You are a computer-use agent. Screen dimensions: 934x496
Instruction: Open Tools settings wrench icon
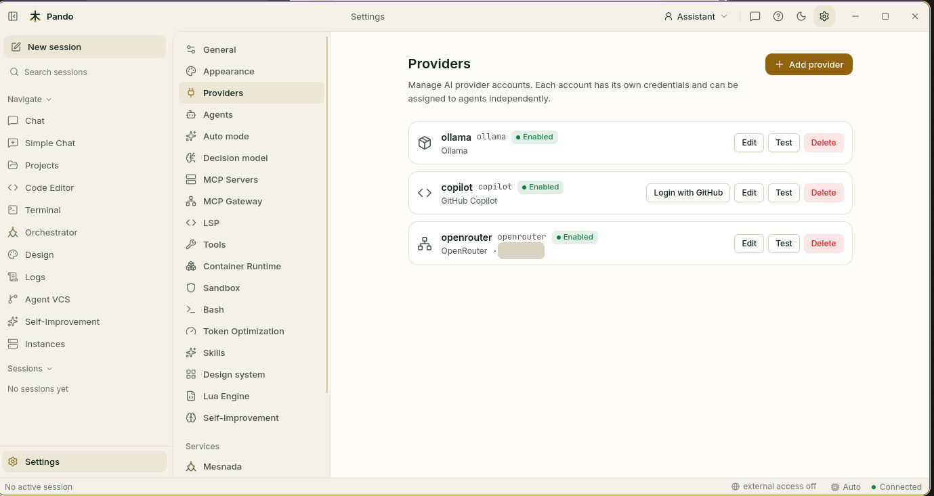191,244
